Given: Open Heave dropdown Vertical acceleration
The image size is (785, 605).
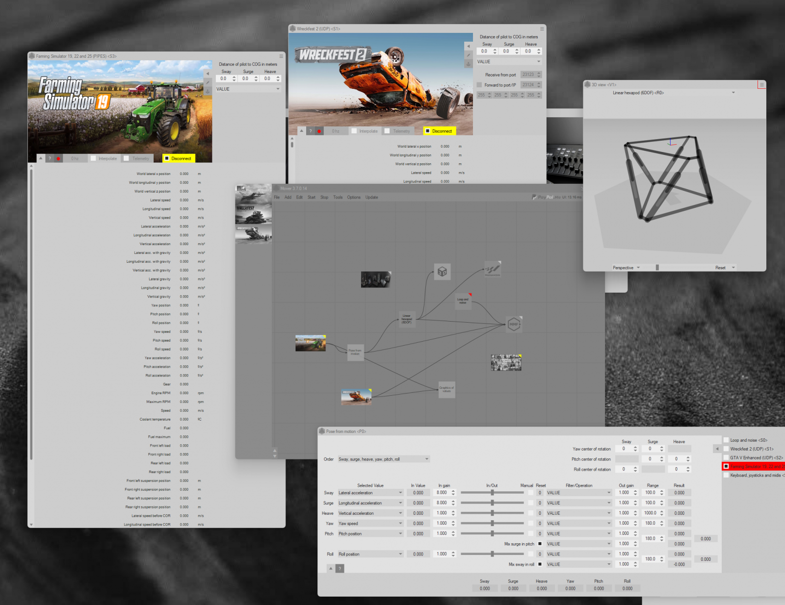Looking at the screenshot, I should click(x=370, y=513).
